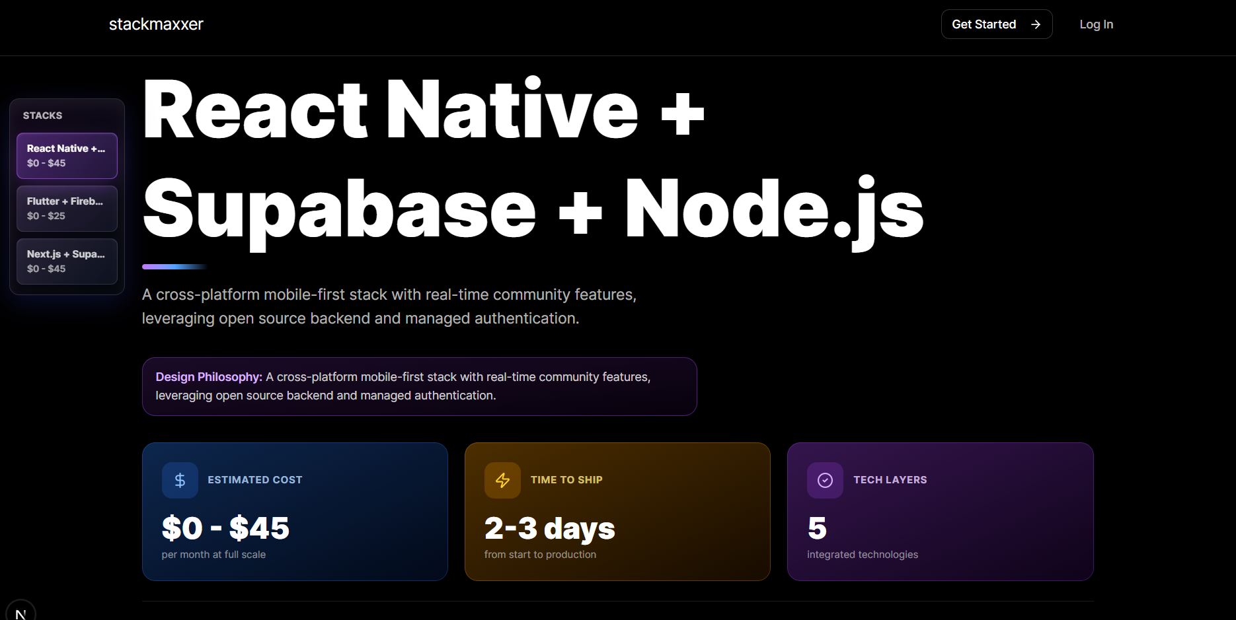Click the TECH LAYERS label
Viewport: 1236px width, 620px height.
tap(890, 480)
